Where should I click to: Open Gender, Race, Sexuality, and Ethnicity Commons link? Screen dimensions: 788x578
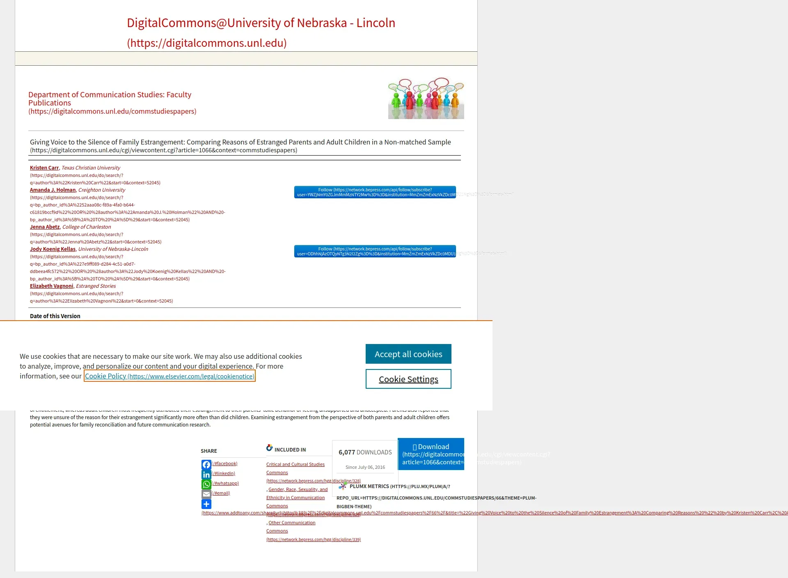298,498
